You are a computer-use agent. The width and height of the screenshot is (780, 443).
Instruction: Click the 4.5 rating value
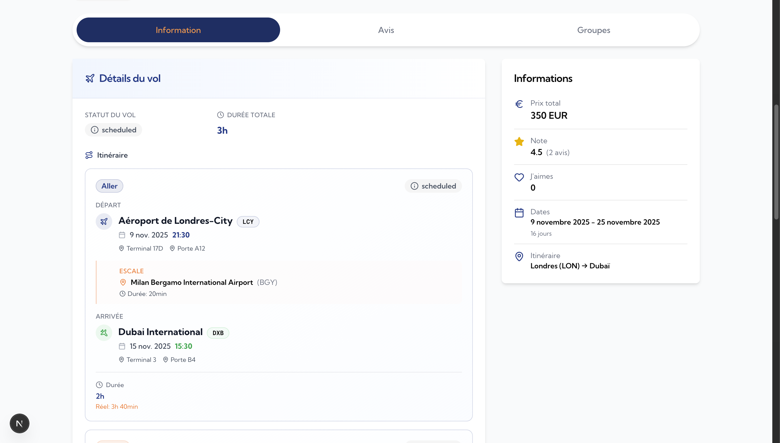pos(537,152)
